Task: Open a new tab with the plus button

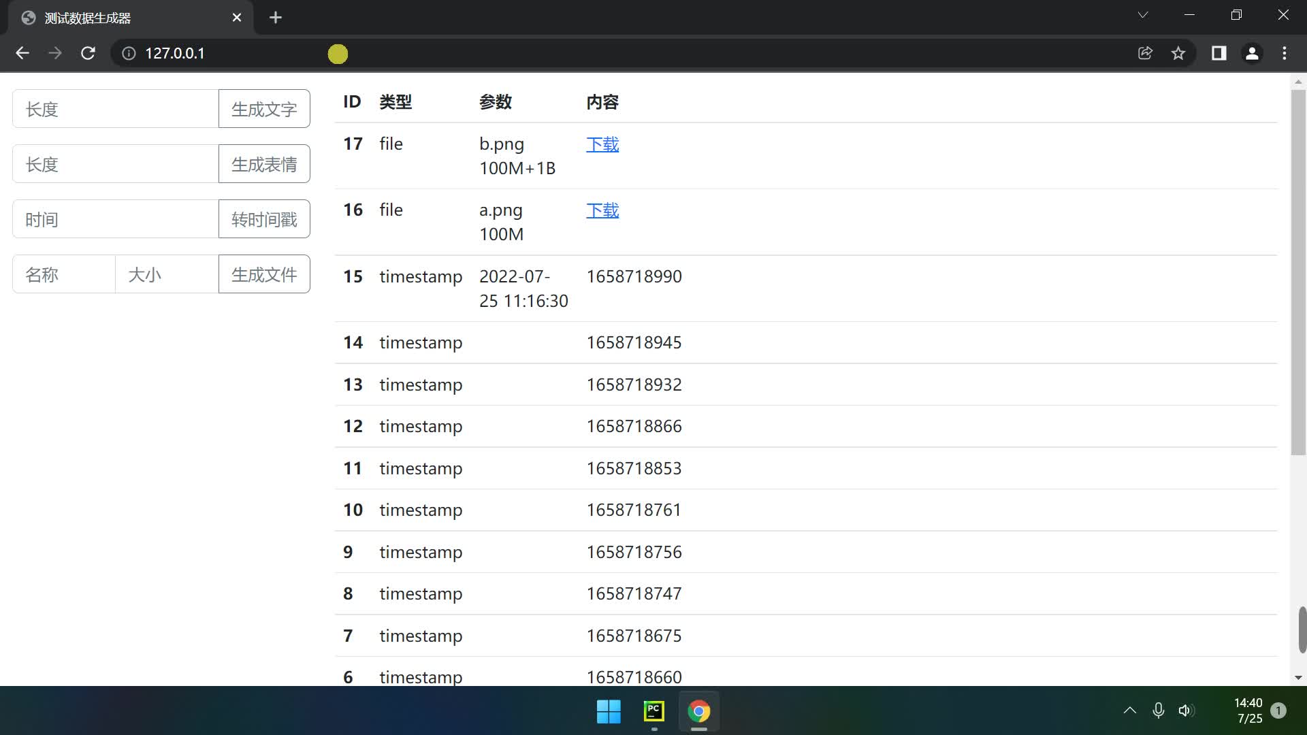Action: coord(275,18)
